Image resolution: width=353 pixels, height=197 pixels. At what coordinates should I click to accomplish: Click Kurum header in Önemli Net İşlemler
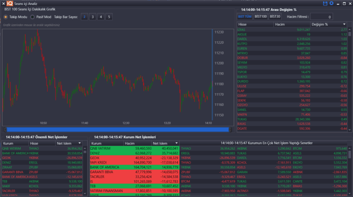point(15,143)
